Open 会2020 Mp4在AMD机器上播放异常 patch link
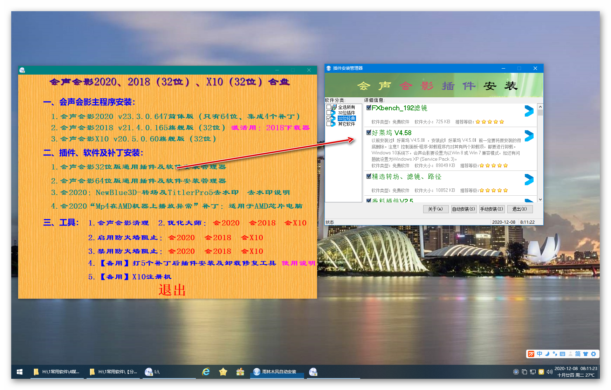Image resolution: width=611 pixels, height=390 pixels. click(x=177, y=206)
